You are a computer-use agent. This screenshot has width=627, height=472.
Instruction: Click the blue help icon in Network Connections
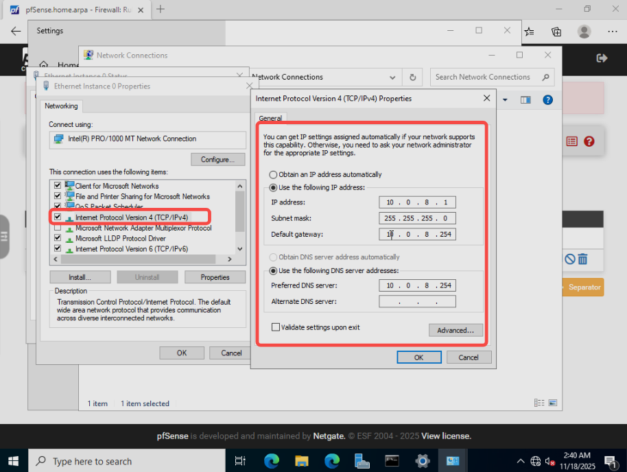click(547, 99)
